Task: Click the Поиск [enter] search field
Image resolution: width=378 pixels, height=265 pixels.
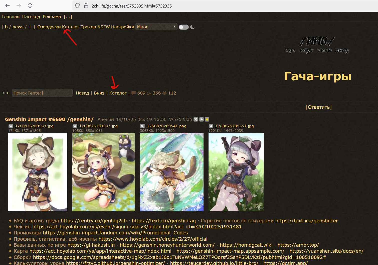Action: 42,93
